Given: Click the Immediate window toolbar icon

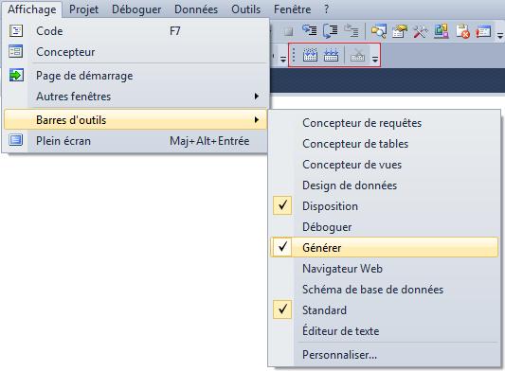Looking at the screenshot, I should click(x=483, y=31).
